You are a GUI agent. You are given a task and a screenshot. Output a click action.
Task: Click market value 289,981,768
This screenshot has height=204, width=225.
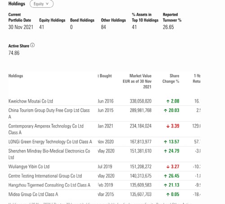click(x=140, y=110)
